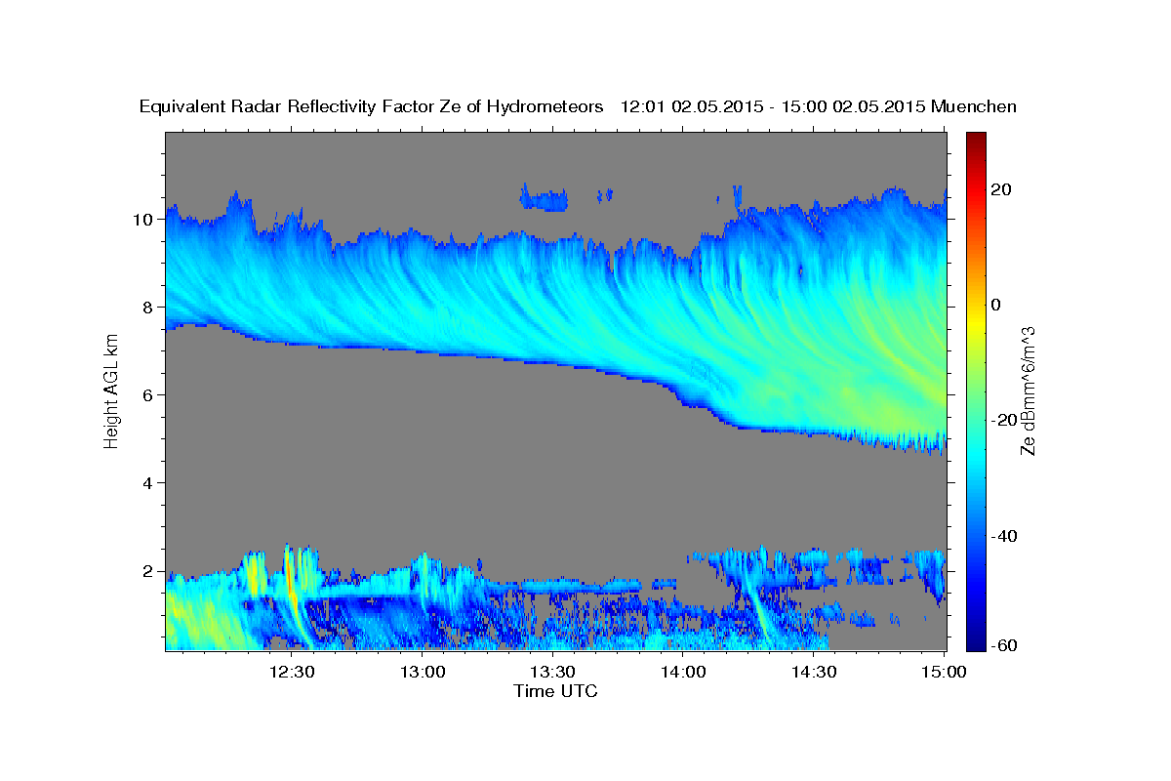Click the small isolated cloud patch above 10 km
This screenshot has height=781, width=1171.
coord(544,200)
